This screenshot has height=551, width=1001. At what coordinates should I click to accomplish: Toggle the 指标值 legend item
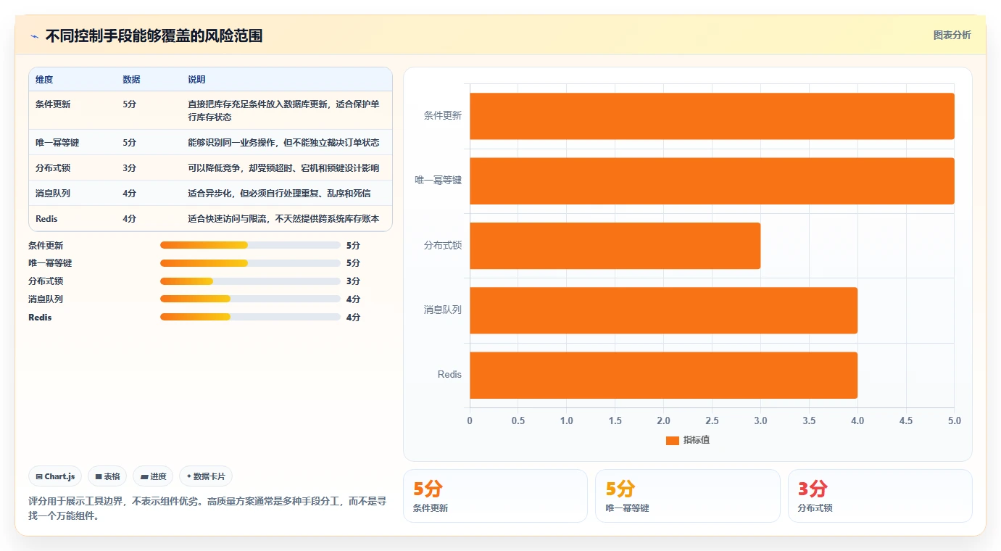pyautogui.click(x=688, y=440)
